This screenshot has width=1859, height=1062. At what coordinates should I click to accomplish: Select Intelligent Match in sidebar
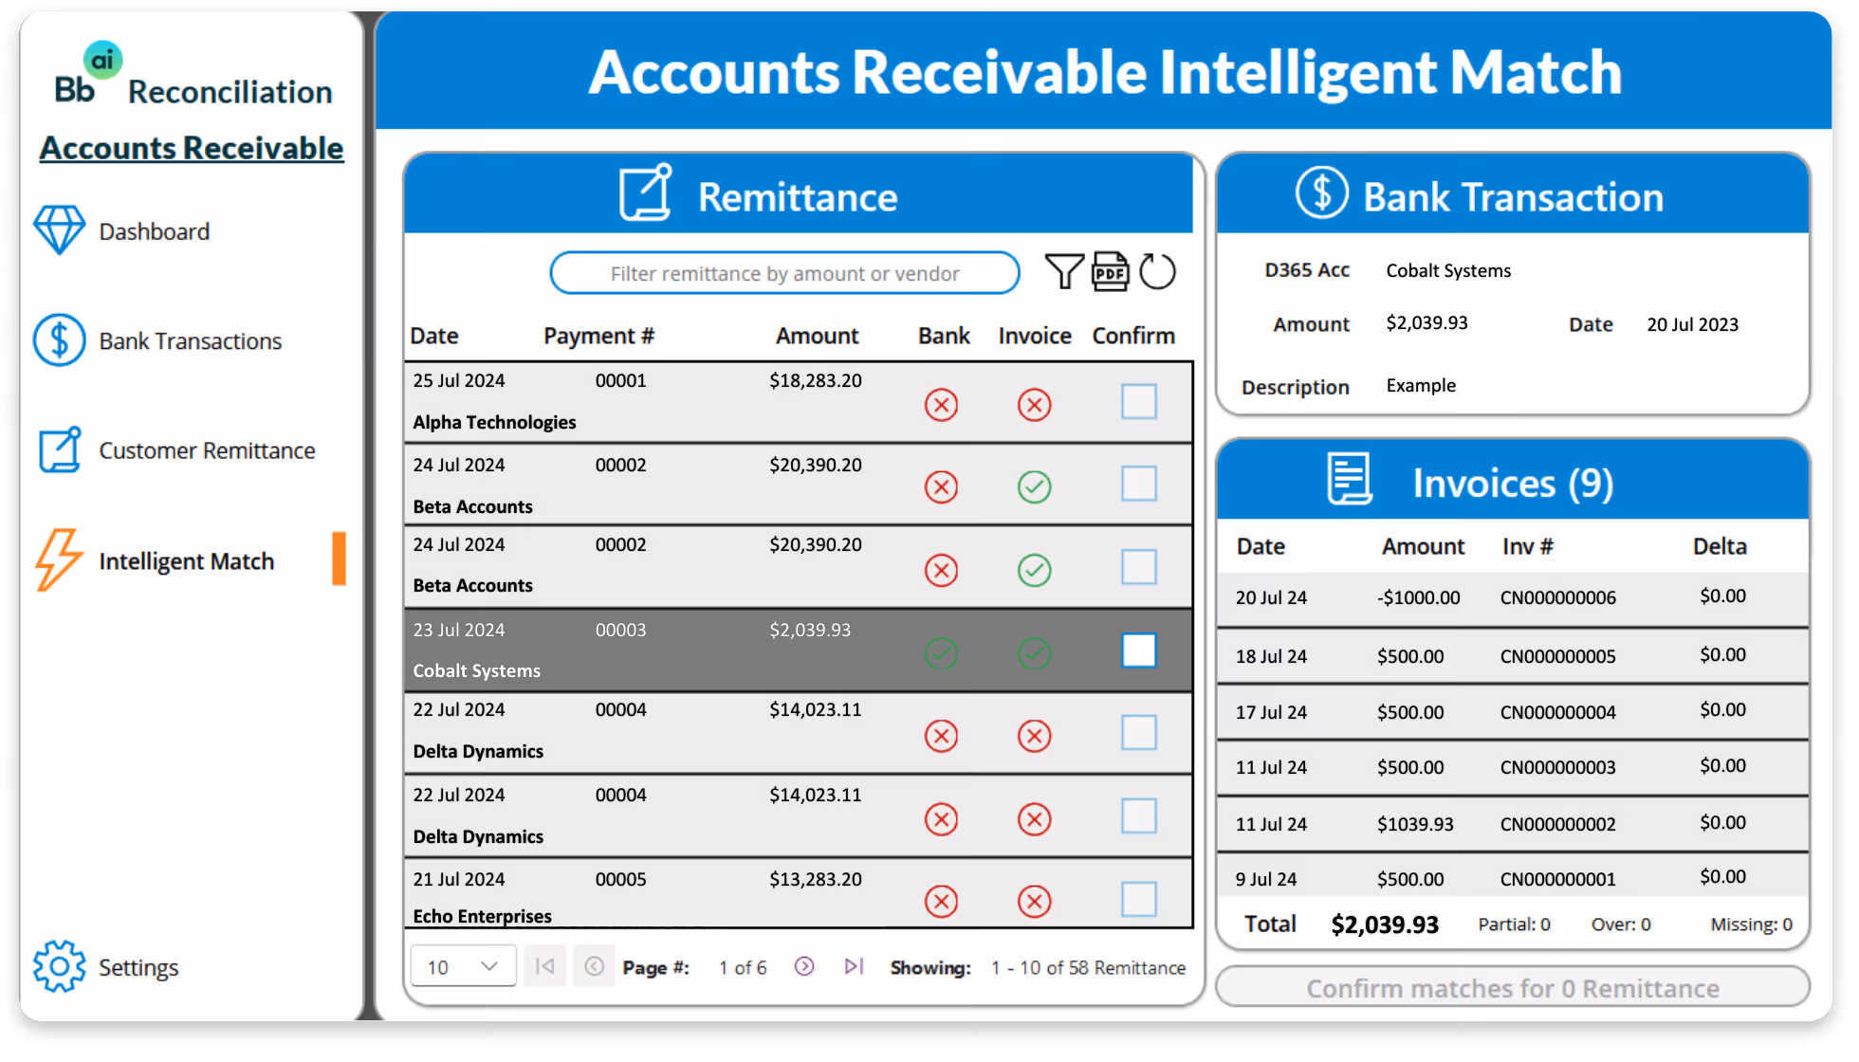[x=186, y=561]
